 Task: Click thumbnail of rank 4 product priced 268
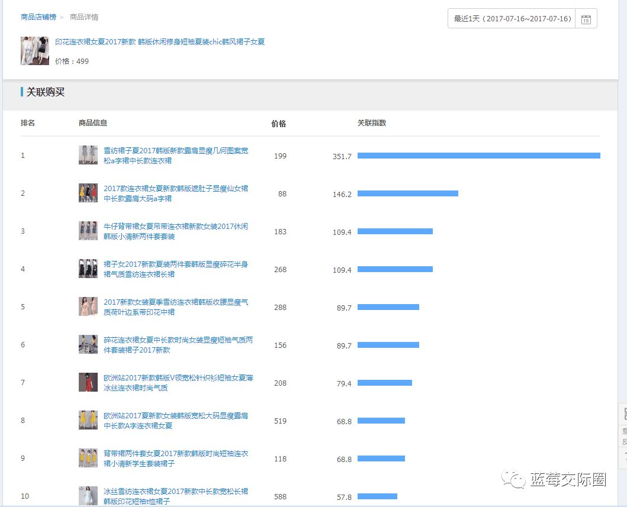pyautogui.click(x=88, y=269)
